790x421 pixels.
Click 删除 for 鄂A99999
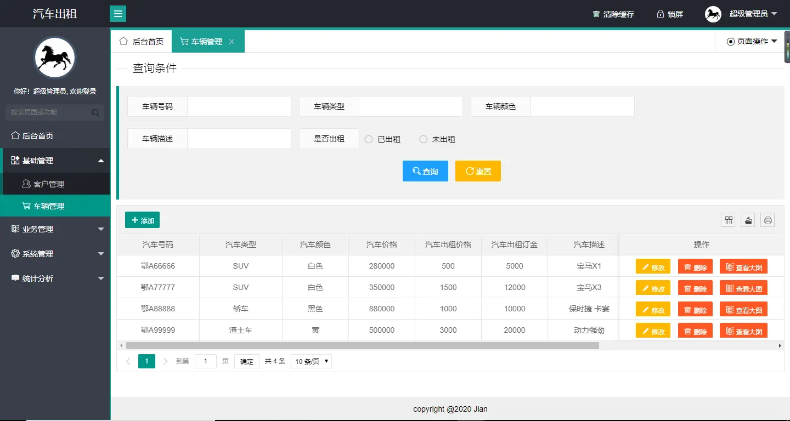695,331
